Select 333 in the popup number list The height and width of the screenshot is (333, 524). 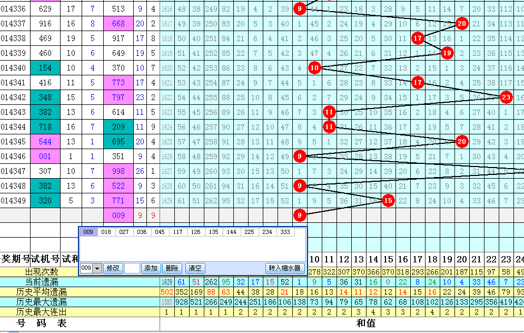285,232
